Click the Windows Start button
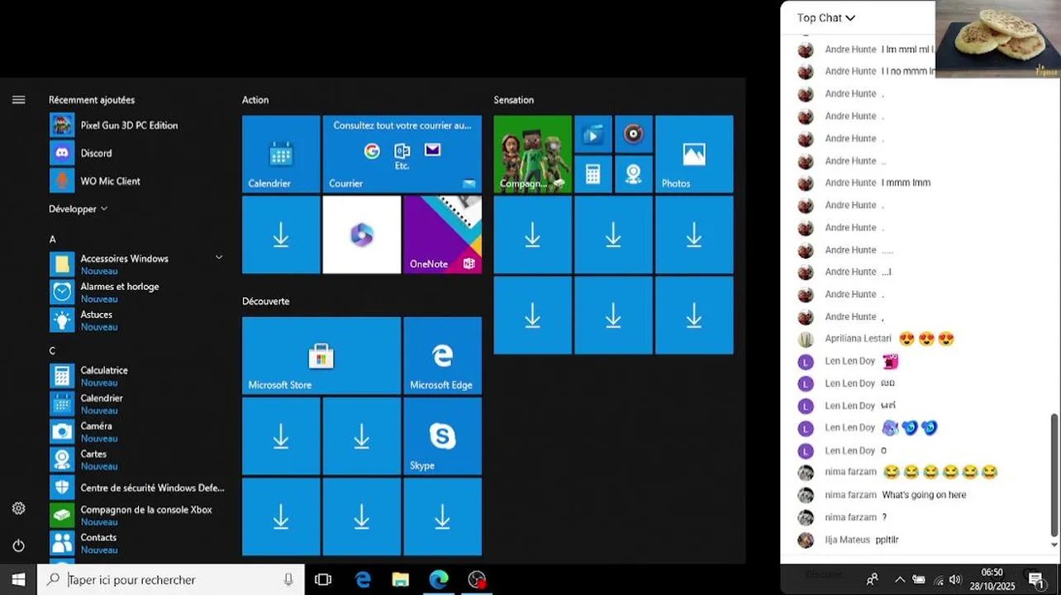Viewport: 1061px width, 595px height. coord(18,579)
